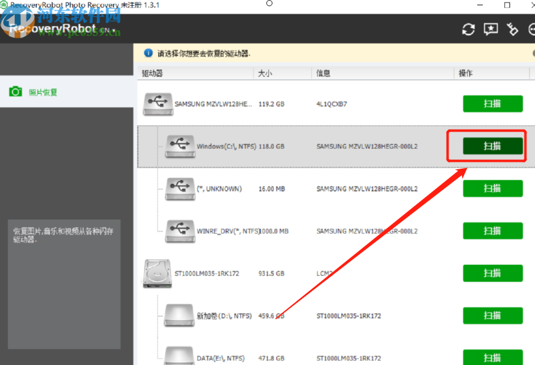
Task: Select the WINRE_DRV(*, NTFS) row label
Action: point(228,231)
